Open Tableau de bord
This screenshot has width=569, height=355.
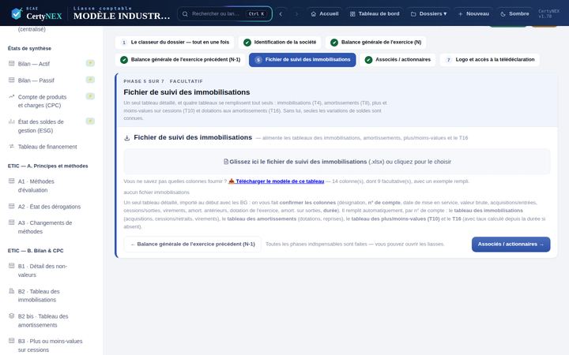(x=375, y=13)
